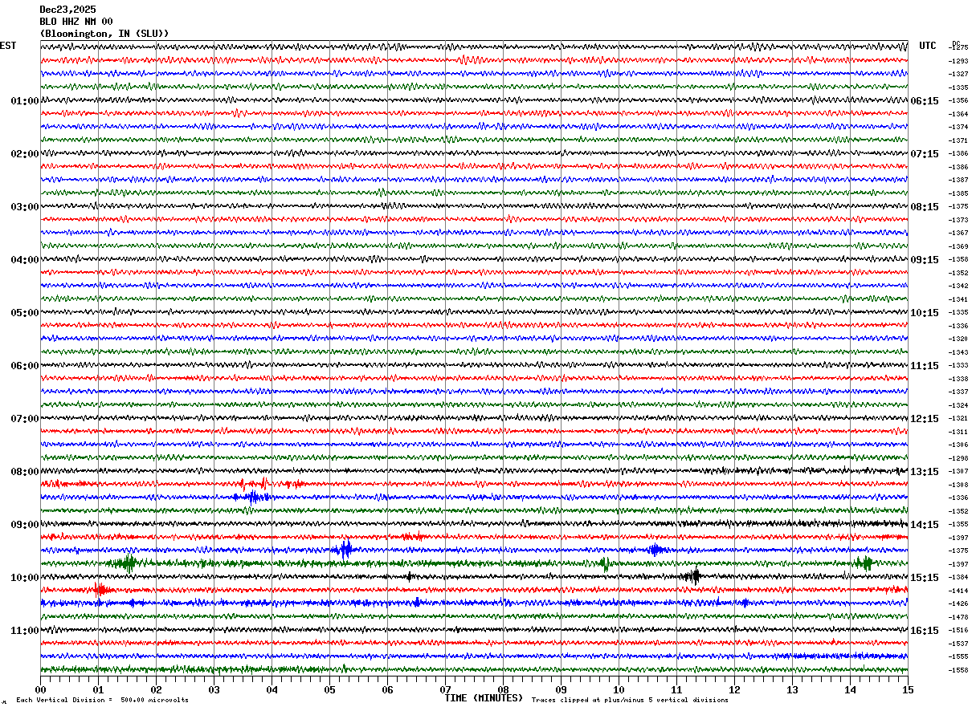Select the 09:00 EST row label
The width and height of the screenshot is (972, 711).
click(x=25, y=525)
